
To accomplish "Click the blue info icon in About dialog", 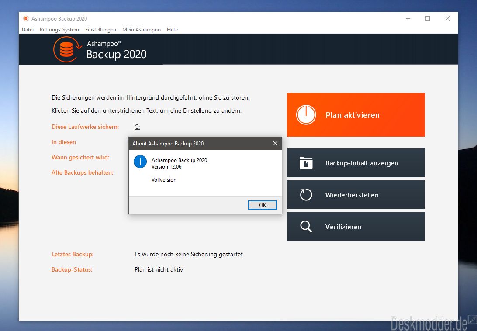I will (140, 162).
